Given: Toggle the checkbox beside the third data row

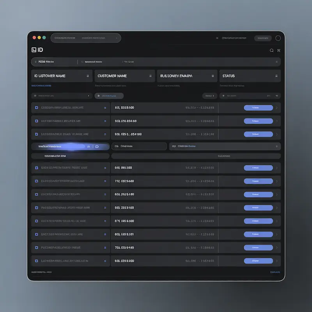Looking at the screenshot, I should pyautogui.click(x=37, y=134).
